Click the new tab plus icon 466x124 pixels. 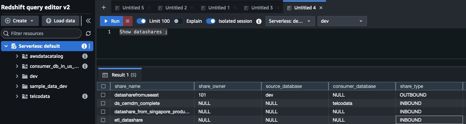coord(104,7)
